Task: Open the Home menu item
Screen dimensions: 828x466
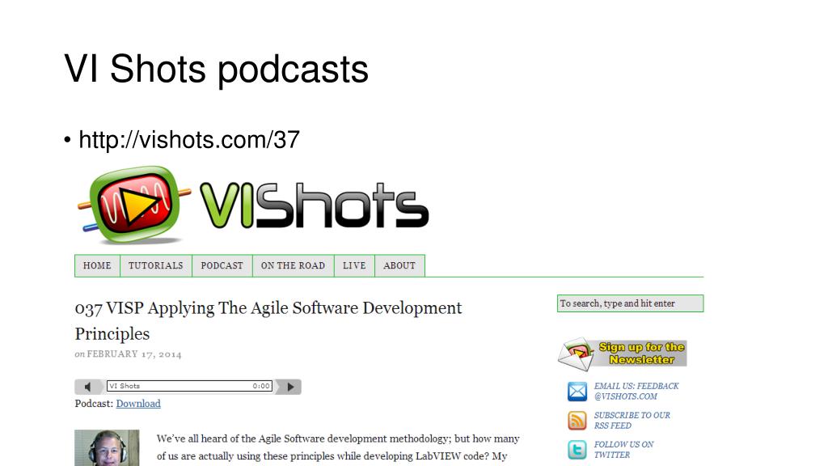Action: tap(97, 265)
